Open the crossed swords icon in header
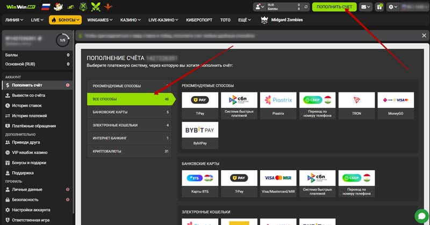 tap(95, 7)
